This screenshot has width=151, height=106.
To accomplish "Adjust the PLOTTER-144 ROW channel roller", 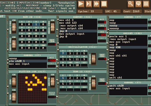I will [14, 97].
